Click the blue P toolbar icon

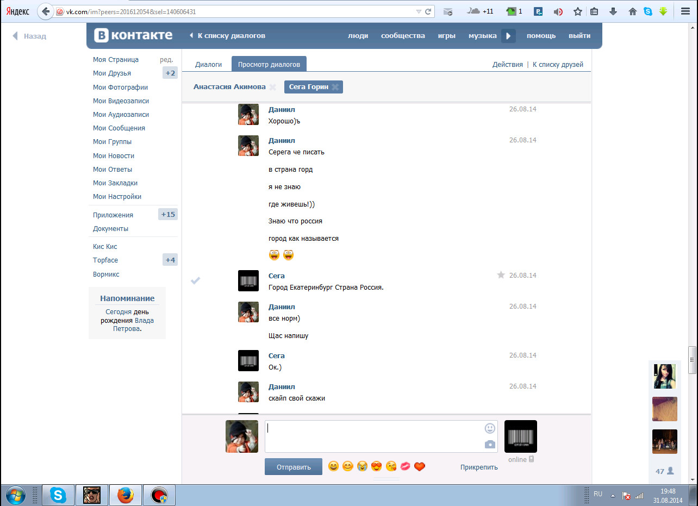click(x=539, y=11)
